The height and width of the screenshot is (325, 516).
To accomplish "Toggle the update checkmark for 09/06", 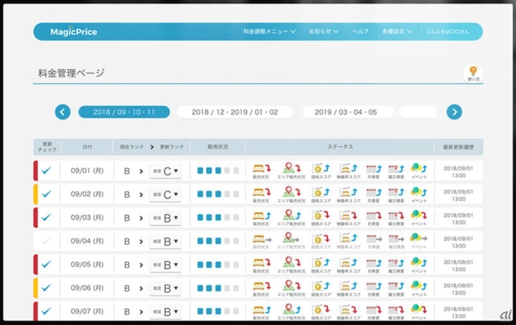I will (x=47, y=288).
